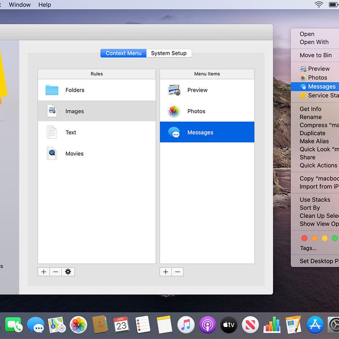Select the Movies rule QuickTime icon
The height and width of the screenshot is (339, 339).
(x=52, y=153)
